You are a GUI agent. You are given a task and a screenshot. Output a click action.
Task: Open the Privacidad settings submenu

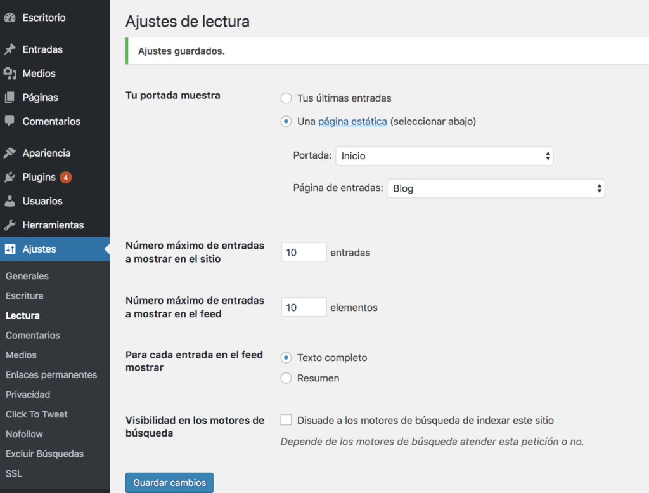(28, 395)
